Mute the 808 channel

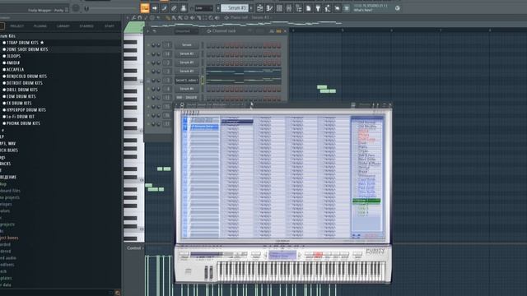[148, 98]
